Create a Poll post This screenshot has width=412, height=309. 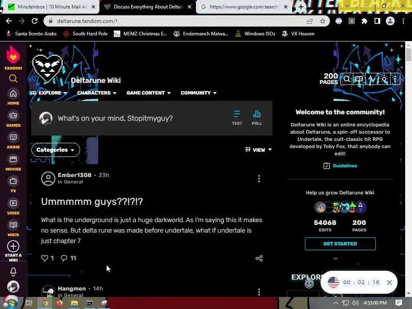coord(257,118)
